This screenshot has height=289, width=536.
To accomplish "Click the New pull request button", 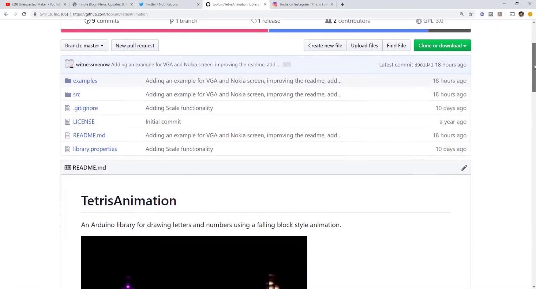I will tap(135, 46).
